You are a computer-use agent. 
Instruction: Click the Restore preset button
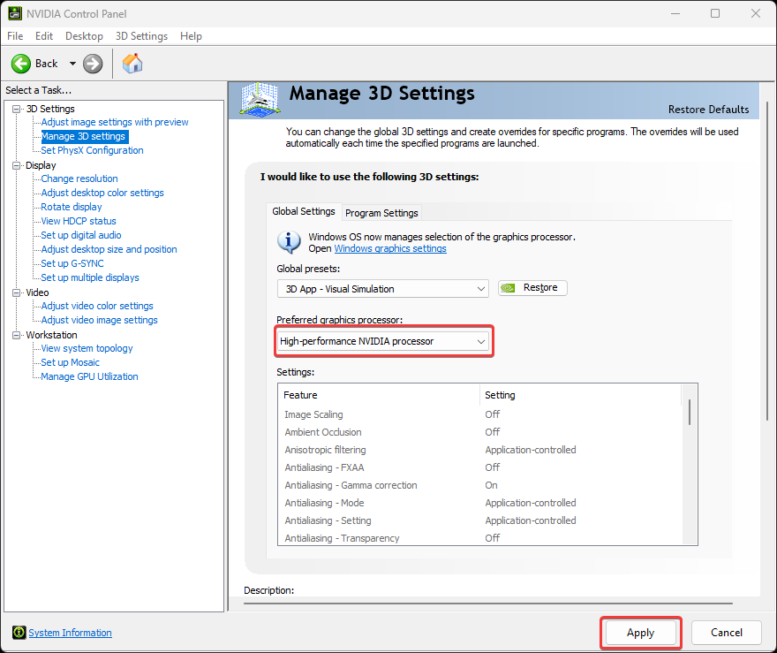532,287
